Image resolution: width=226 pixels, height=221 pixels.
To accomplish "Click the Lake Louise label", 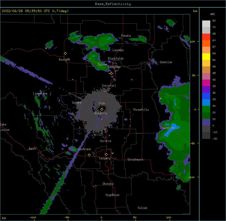I will 5,127.
